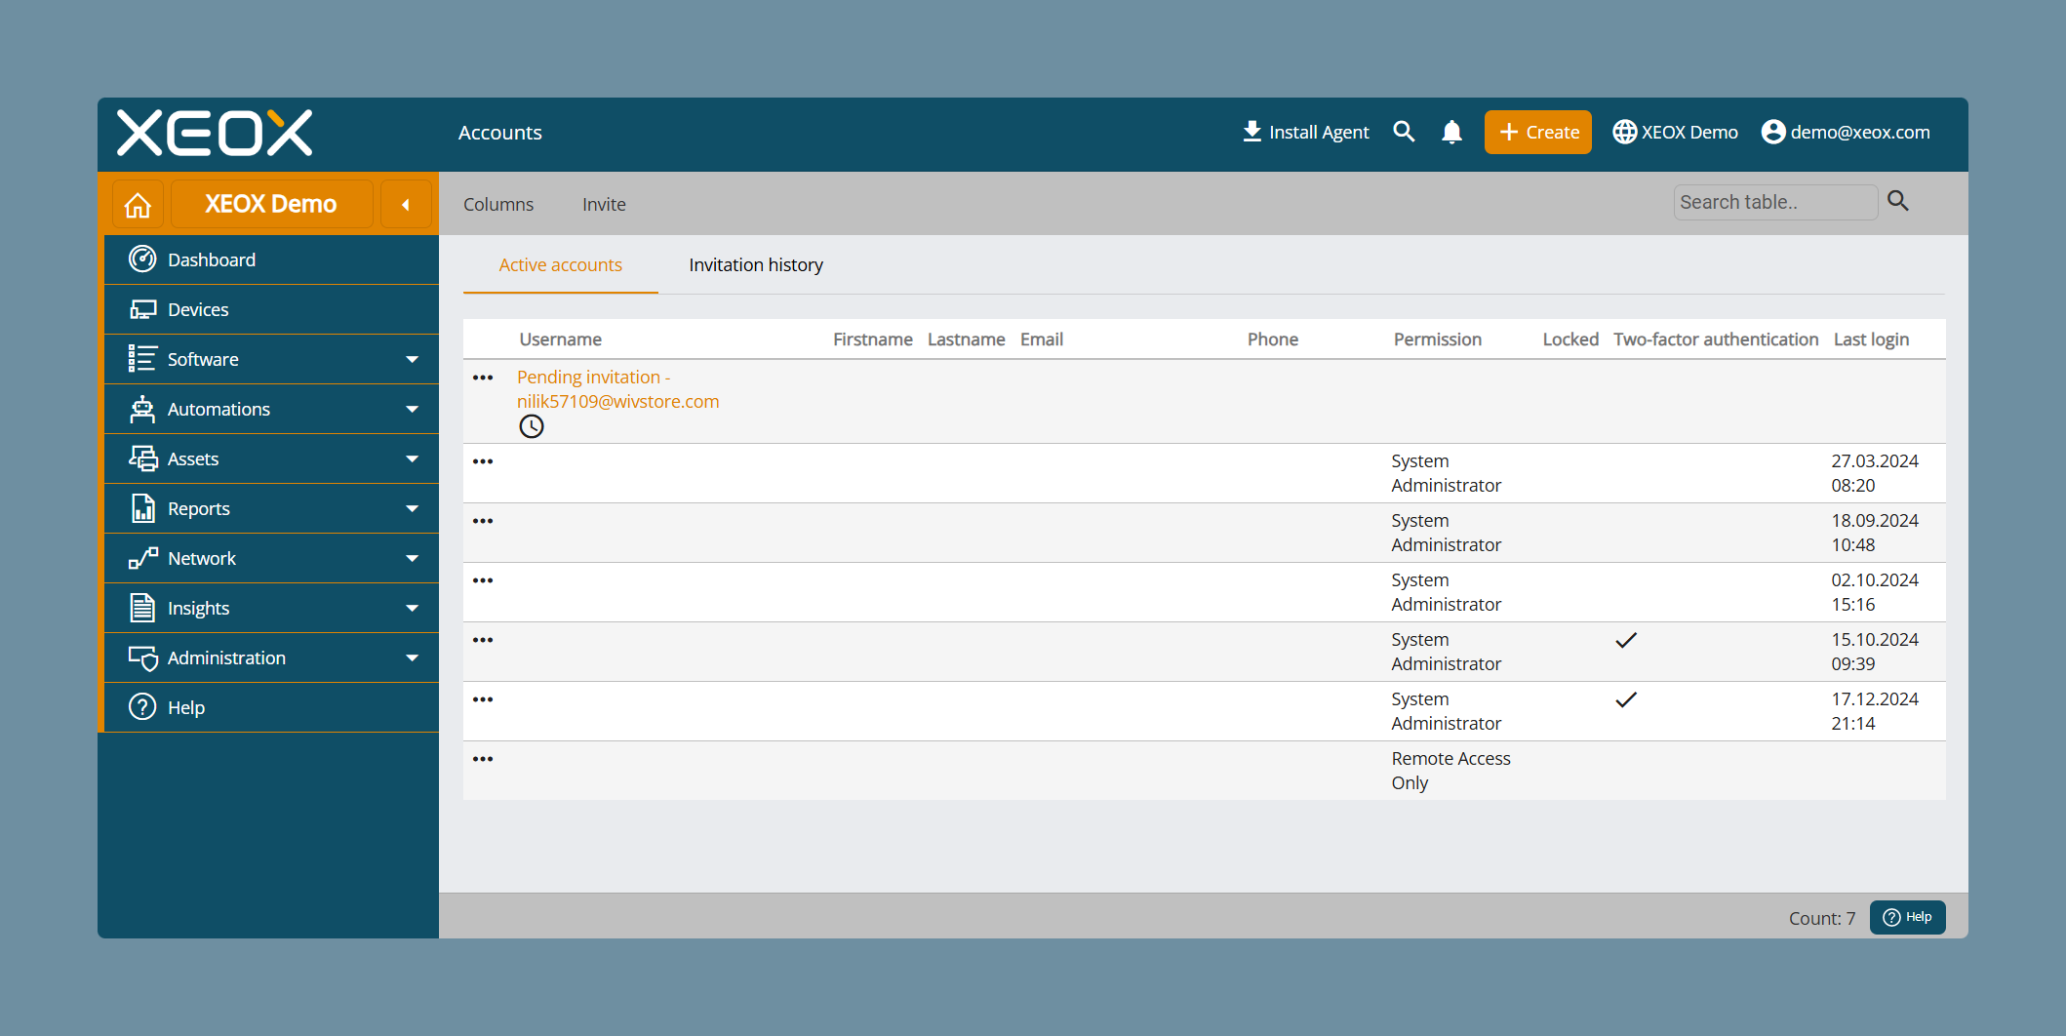The width and height of the screenshot is (2066, 1036).
Task: Click the orange Create button
Action: click(1538, 132)
